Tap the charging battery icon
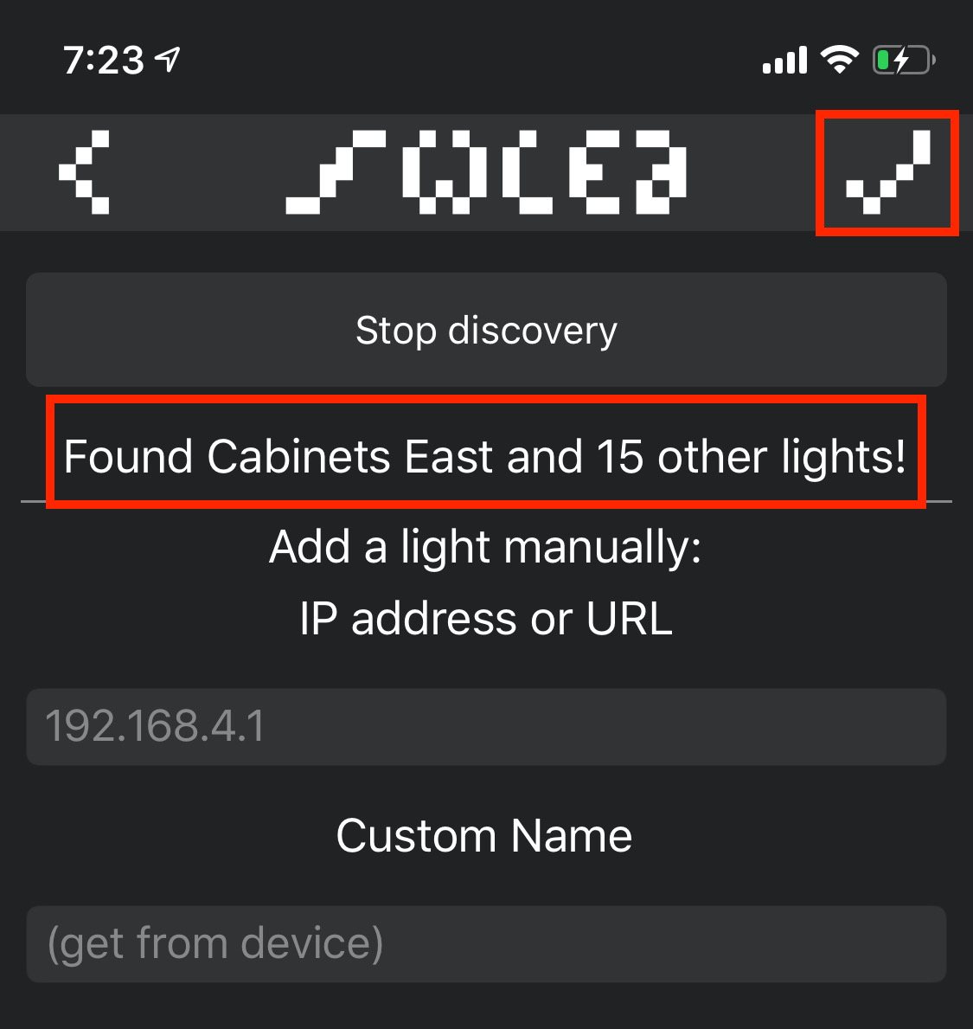The height and width of the screenshot is (1029, 973). 904,61
